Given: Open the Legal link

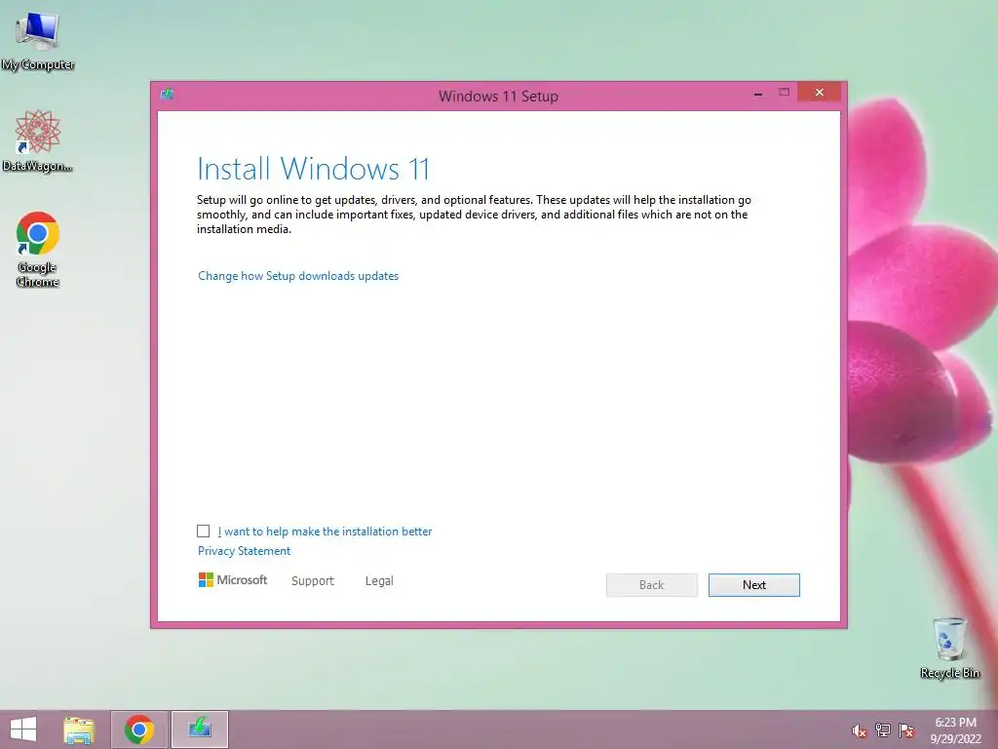Looking at the screenshot, I should point(379,581).
